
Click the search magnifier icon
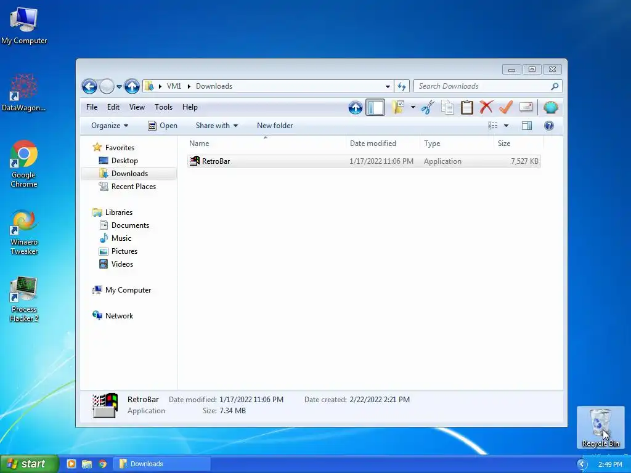tap(555, 86)
